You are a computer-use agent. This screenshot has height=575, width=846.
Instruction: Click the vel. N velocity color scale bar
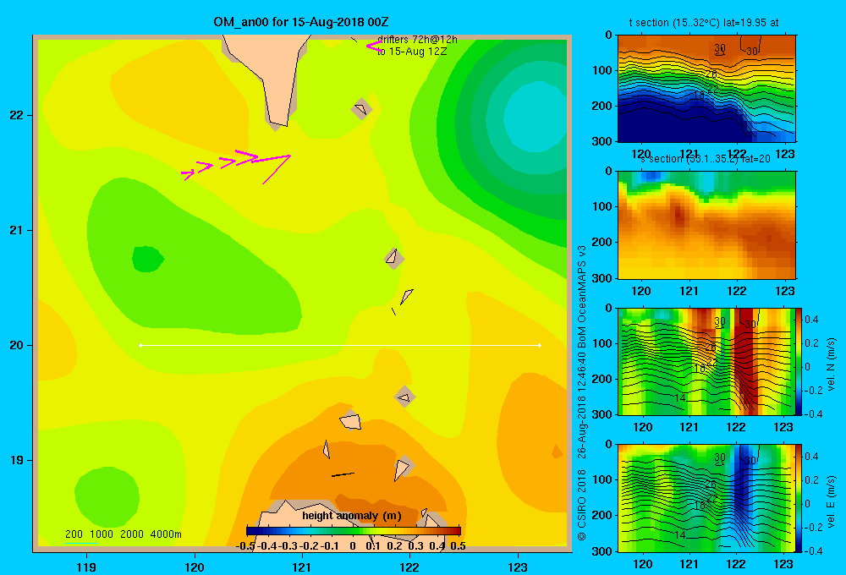coord(799,361)
